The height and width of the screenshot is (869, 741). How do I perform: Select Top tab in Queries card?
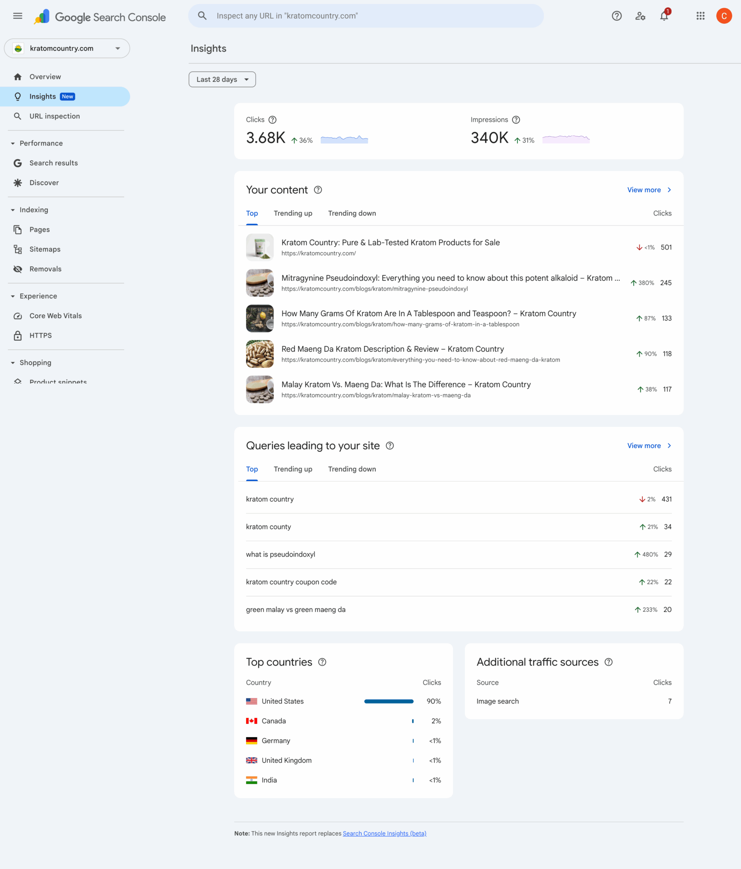(x=252, y=469)
